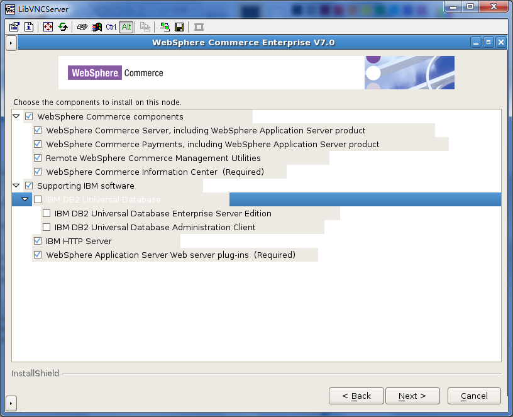This screenshot has width=513, height=417.
Task: Uncheck WebSphere Commerce Server checkbox
Action: point(38,130)
